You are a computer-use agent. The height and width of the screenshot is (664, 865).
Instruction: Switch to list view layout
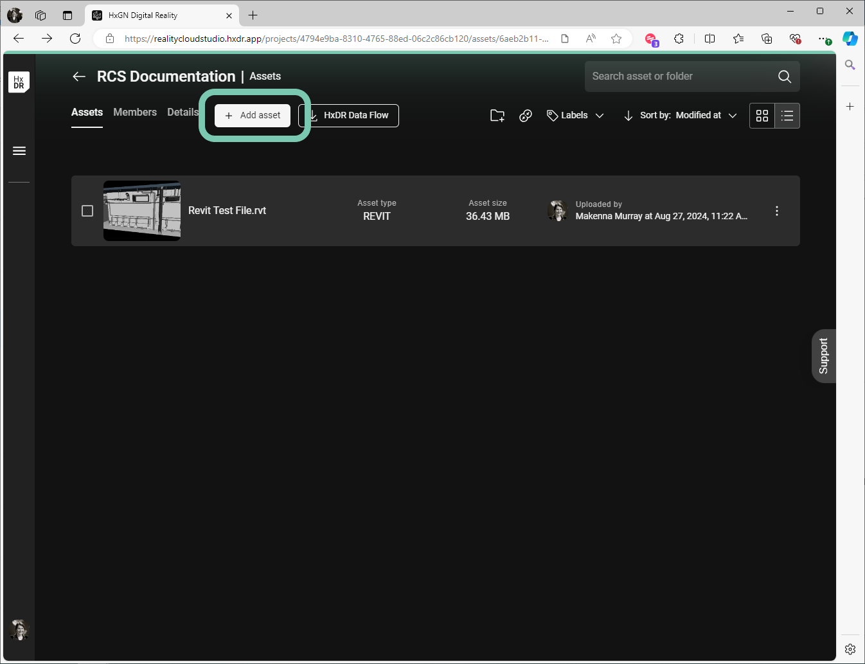[x=787, y=116]
